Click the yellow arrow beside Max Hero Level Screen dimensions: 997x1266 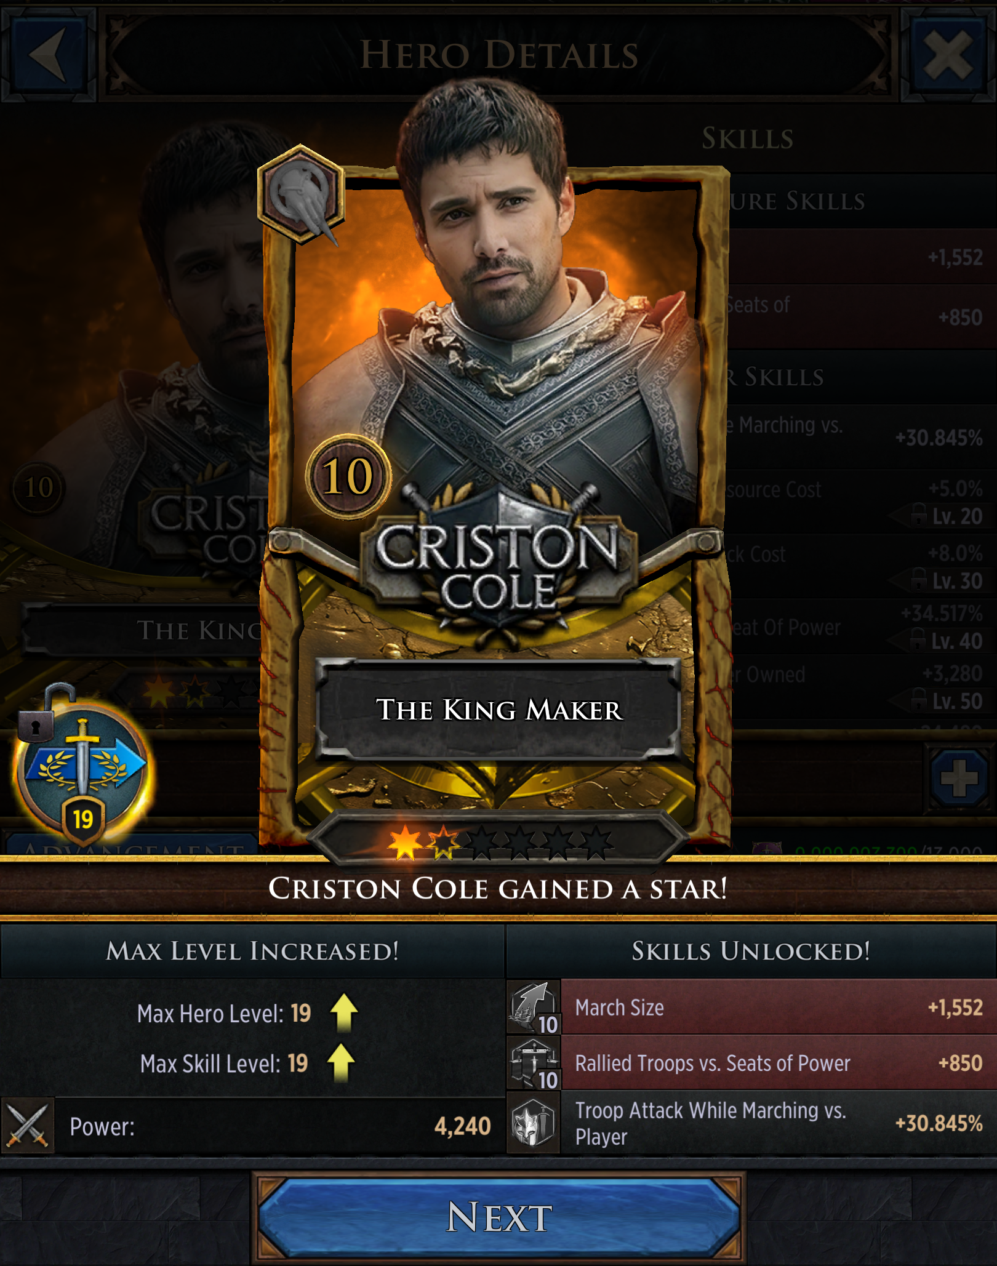344,1012
